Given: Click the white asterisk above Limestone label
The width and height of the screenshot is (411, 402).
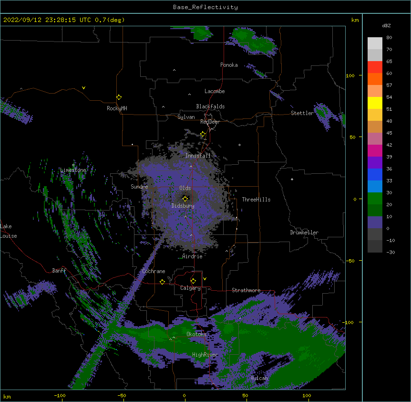Looking at the screenshot, I should click(x=73, y=165).
